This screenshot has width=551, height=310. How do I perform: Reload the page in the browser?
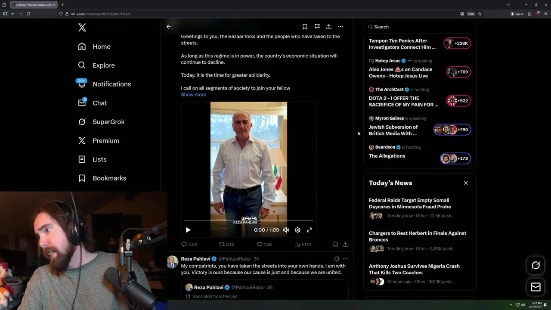[x=28, y=14]
